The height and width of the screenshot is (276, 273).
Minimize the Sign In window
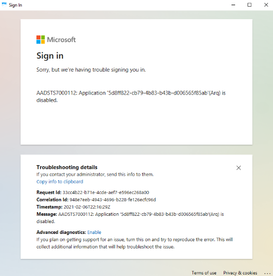pos(233,5)
